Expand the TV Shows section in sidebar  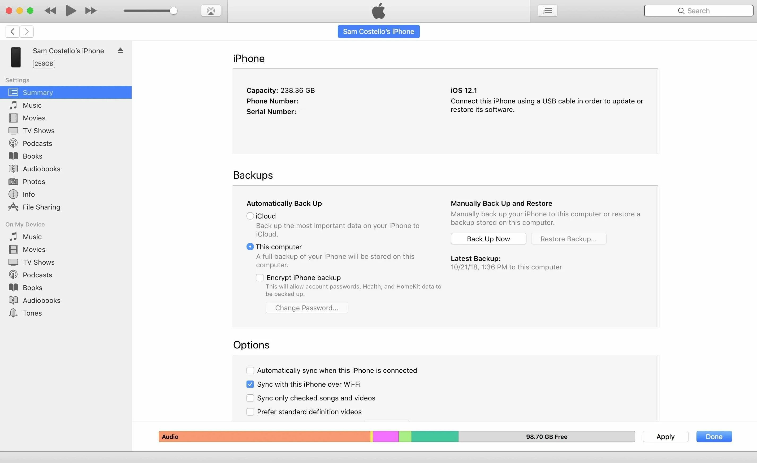[38, 130]
